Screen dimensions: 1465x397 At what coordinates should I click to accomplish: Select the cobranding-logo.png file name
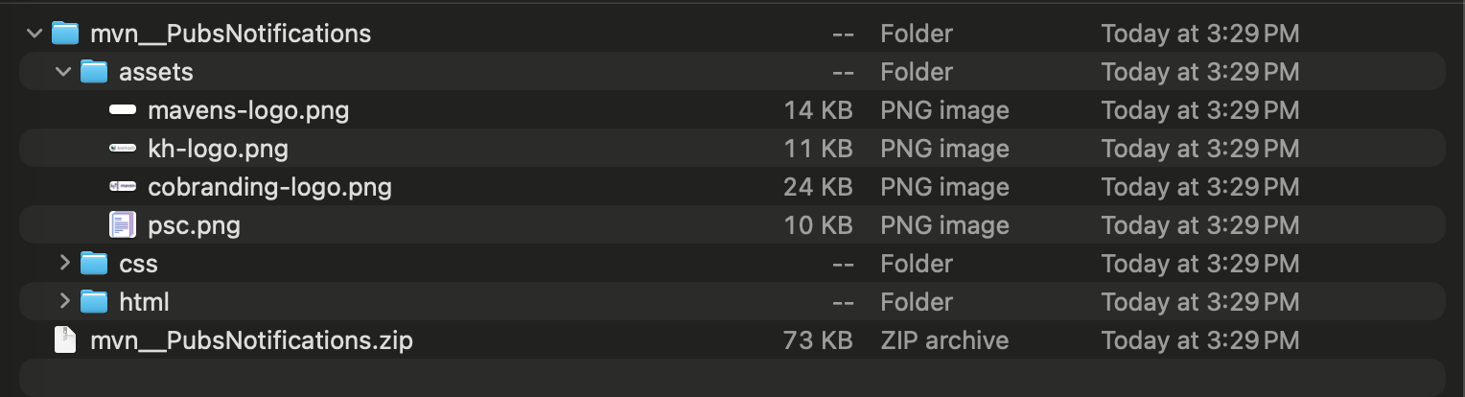pos(269,187)
